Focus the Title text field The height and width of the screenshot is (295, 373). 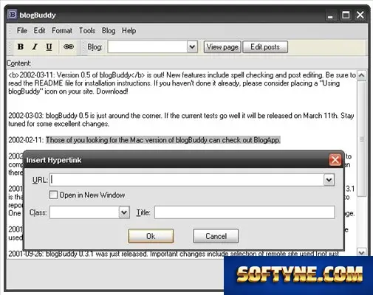point(244,212)
